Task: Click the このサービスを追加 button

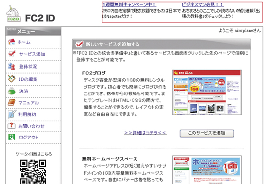Action: [x=207, y=133]
